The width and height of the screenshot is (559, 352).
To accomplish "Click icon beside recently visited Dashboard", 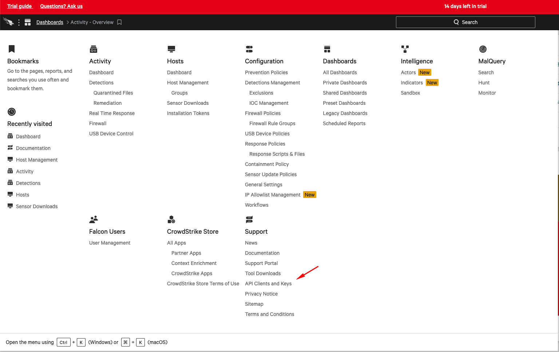I will tap(10, 136).
